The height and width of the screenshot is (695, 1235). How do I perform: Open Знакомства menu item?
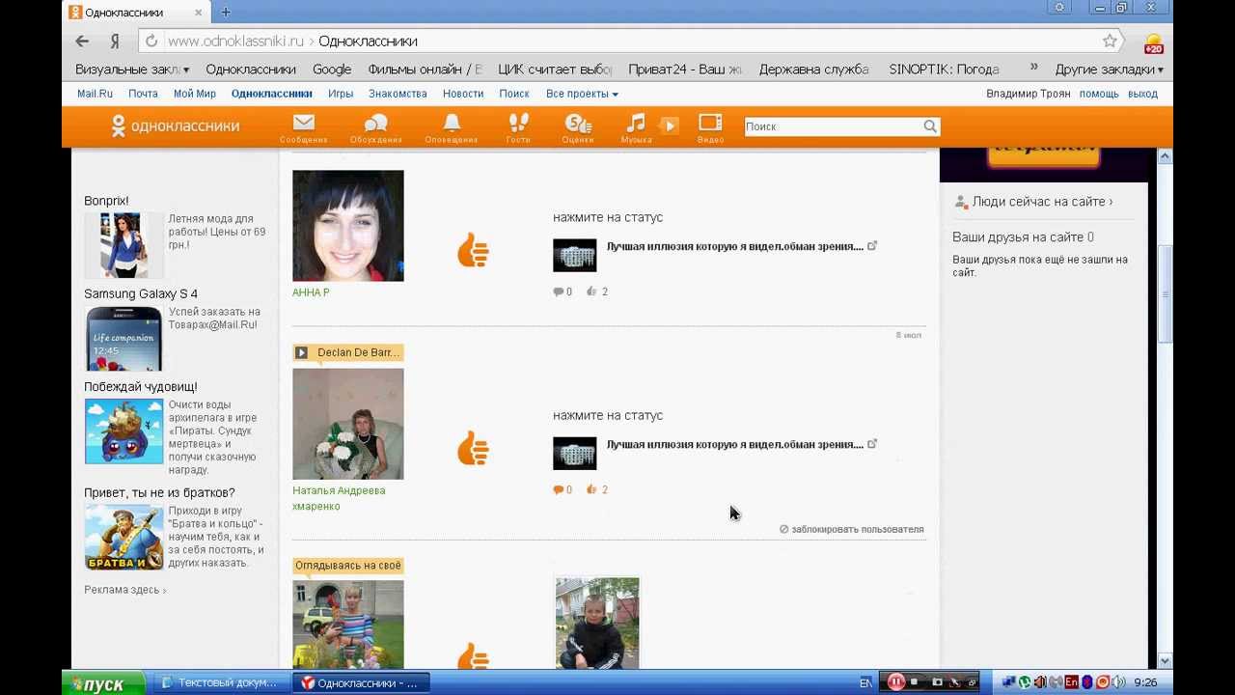tap(398, 94)
